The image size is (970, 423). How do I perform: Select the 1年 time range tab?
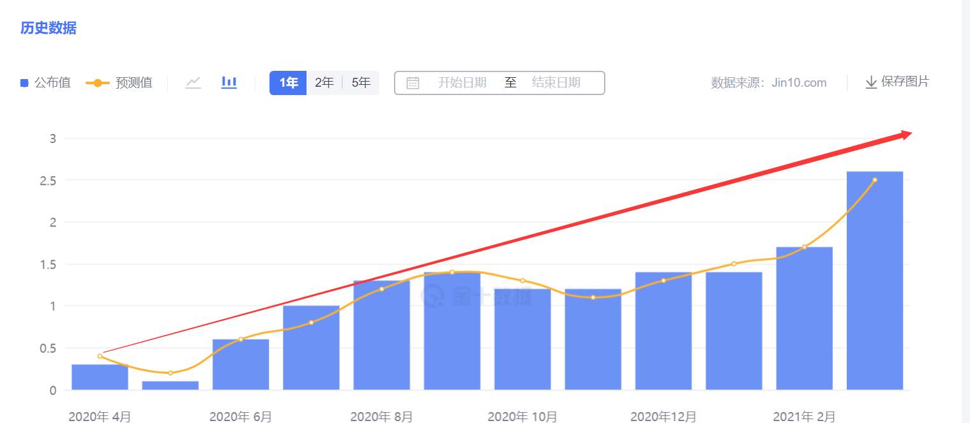click(289, 83)
